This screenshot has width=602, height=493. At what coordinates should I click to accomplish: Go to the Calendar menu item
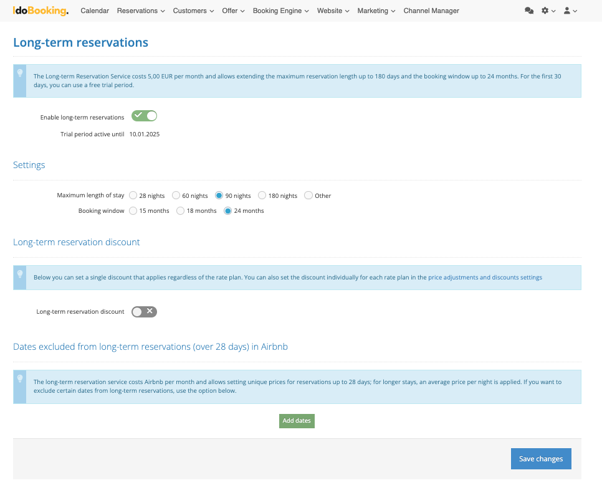95,11
